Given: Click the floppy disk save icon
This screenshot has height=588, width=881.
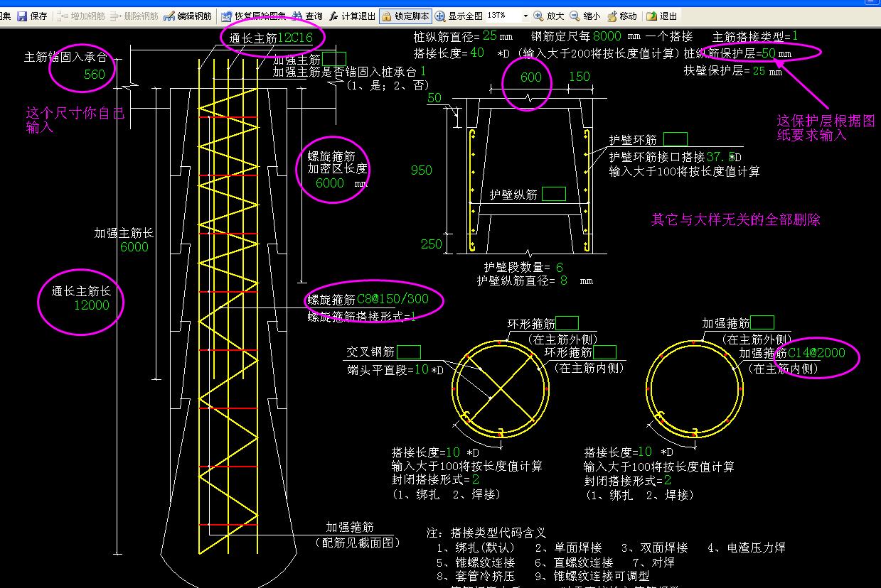Looking at the screenshot, I should 22,16.
